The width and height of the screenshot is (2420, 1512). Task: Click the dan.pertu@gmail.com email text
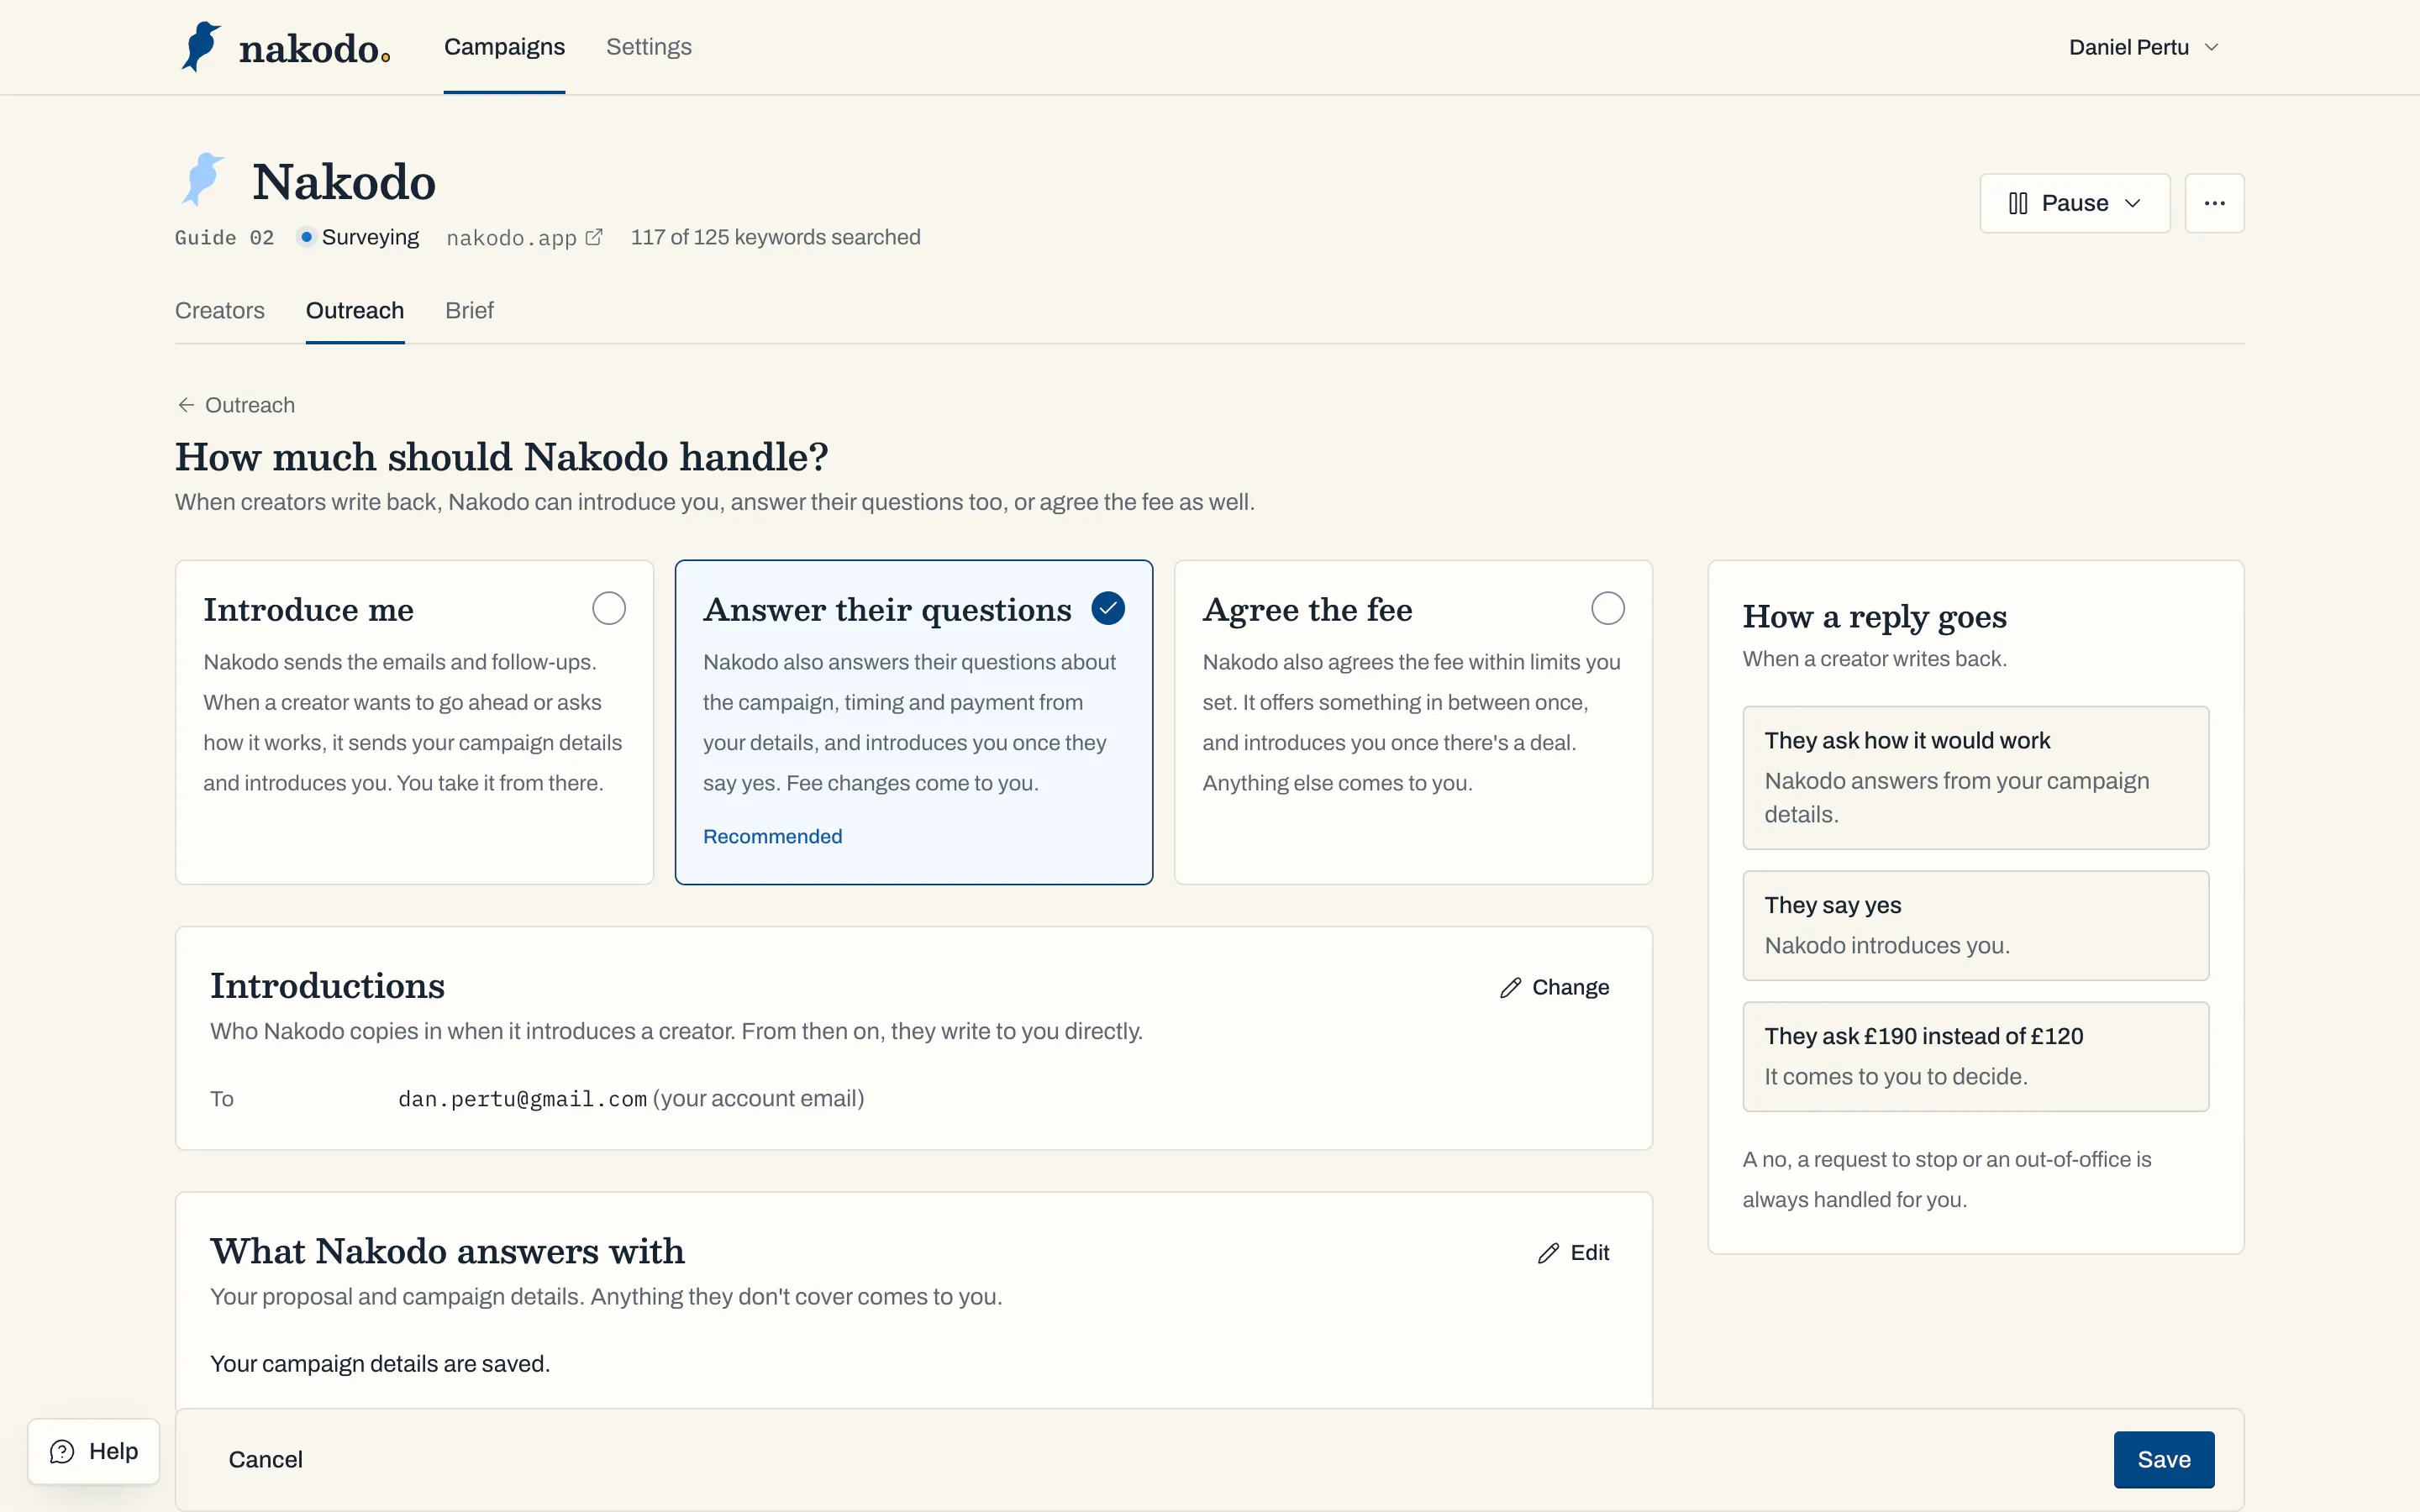tap(522, 1099)
